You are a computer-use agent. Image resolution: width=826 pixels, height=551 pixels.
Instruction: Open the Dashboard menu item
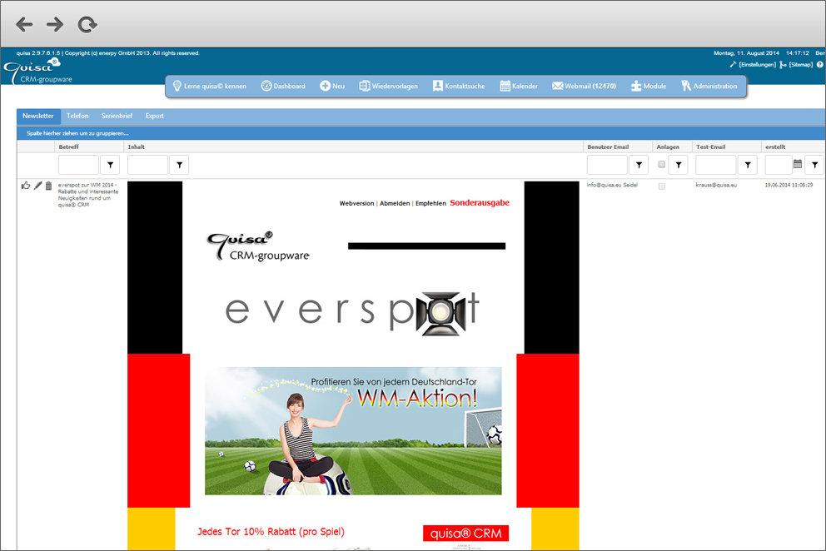click(x=283, y=86)
